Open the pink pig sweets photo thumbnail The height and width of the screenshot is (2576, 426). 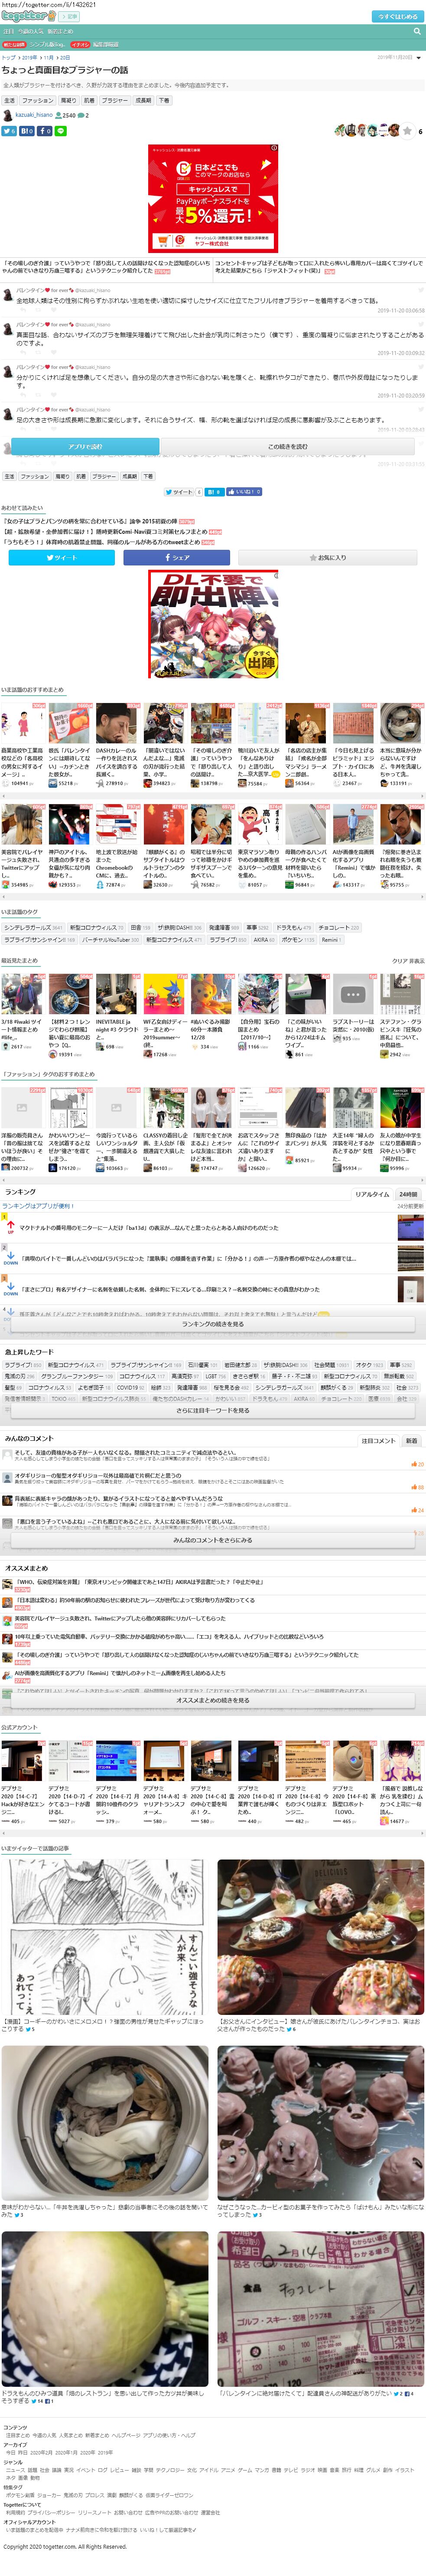[320, 2122]
